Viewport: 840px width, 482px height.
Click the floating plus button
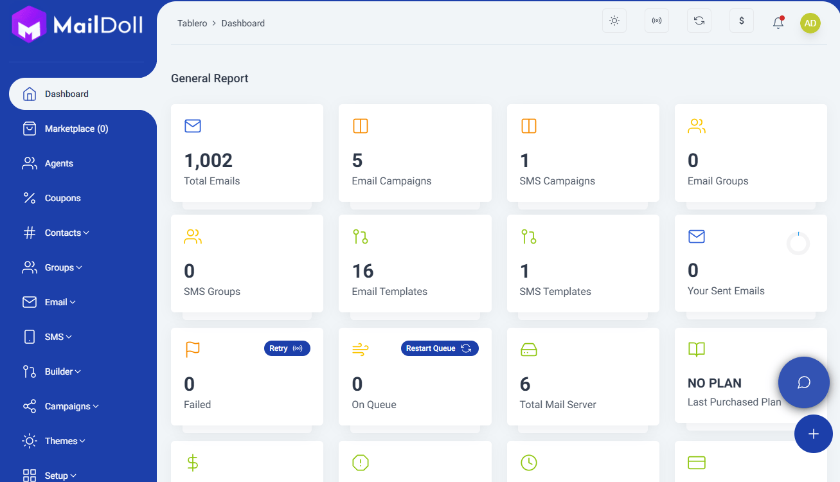point(814,434)
